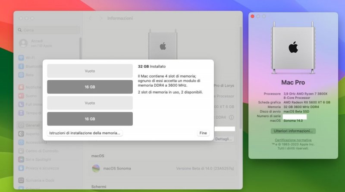The image size is (345, 192).
Task: Open Istruzioni di installazione della memoria
Action: (85, 133)
